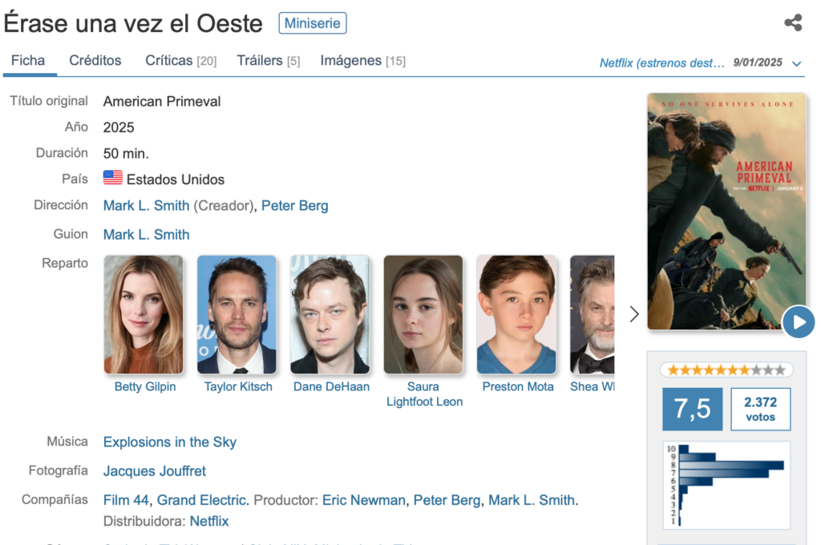This screenshot has width=821, height=545.
Task: Play the trailer from the poster play button
Action: coord(798,322)
